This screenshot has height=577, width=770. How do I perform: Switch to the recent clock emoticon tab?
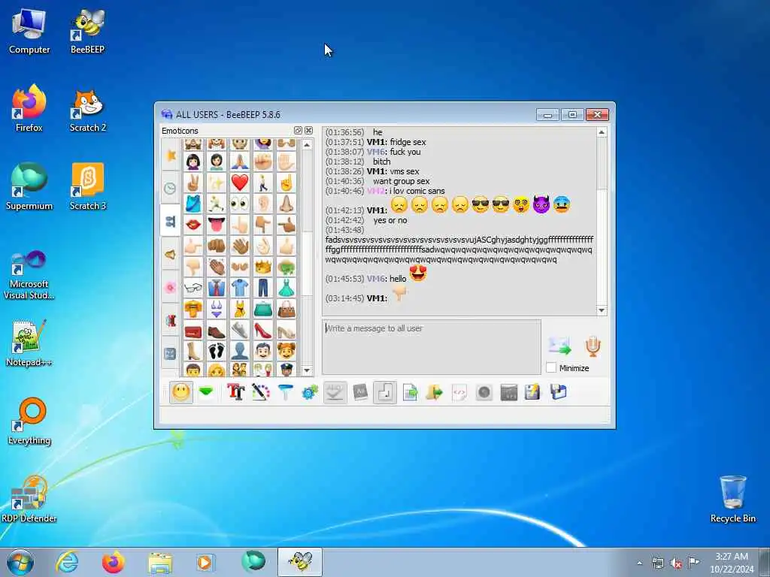tap(171, 188)
